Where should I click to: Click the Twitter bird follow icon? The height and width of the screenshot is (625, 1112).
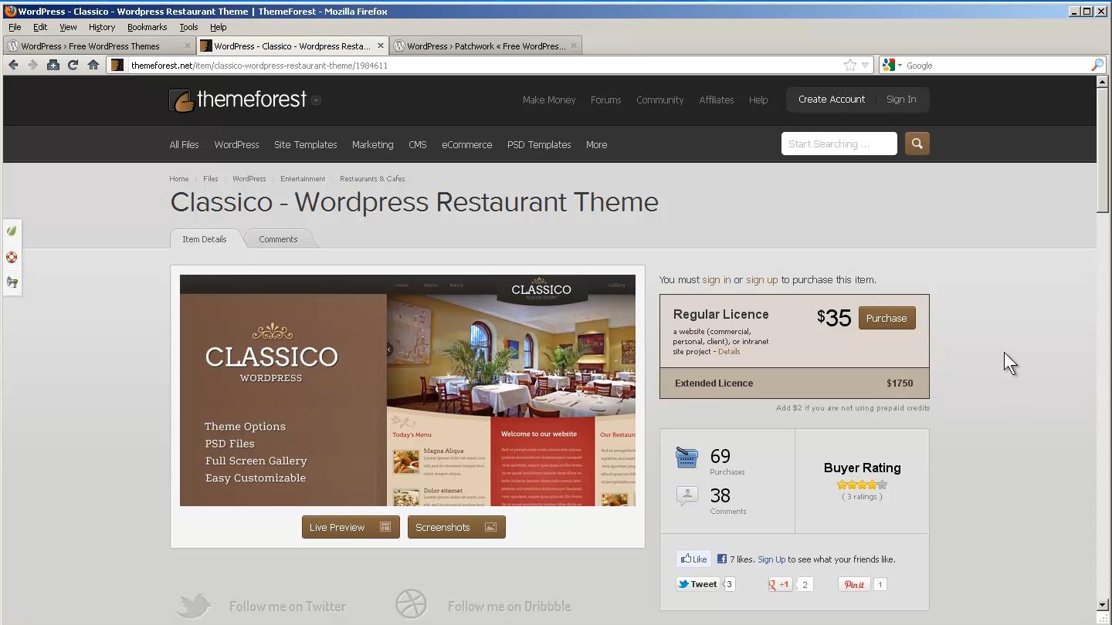pos(193,606)
